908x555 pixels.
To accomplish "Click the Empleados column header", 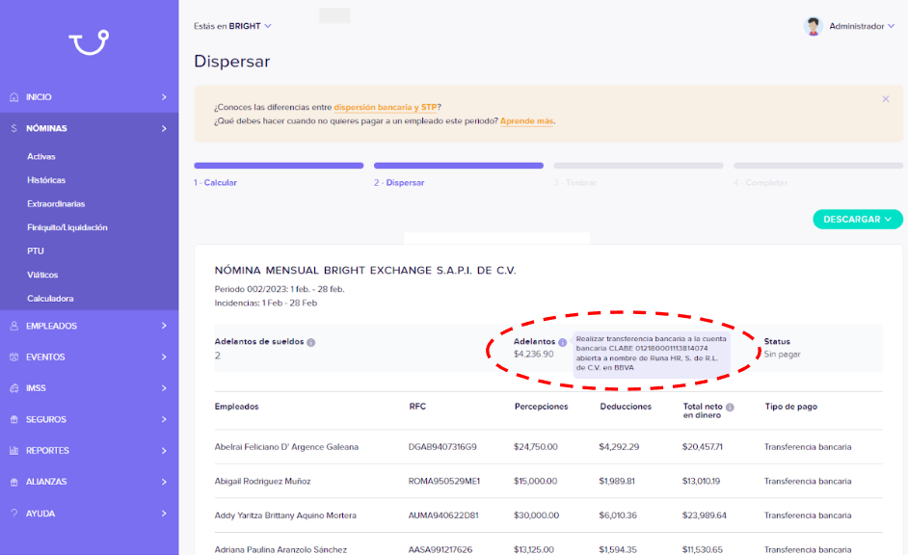I will click(237, 407).
